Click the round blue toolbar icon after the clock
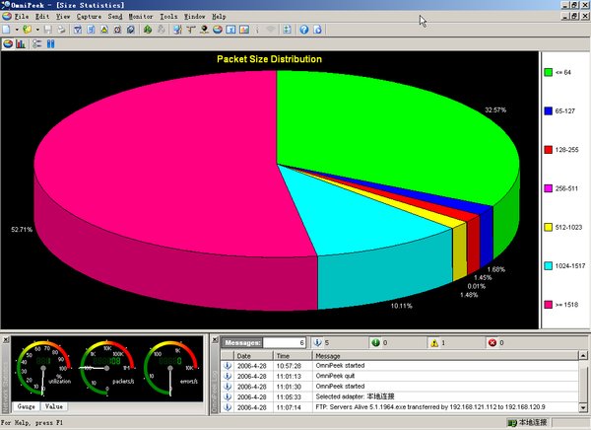Image resolution: width=591 pixels, height=430 pixels. 130,30
